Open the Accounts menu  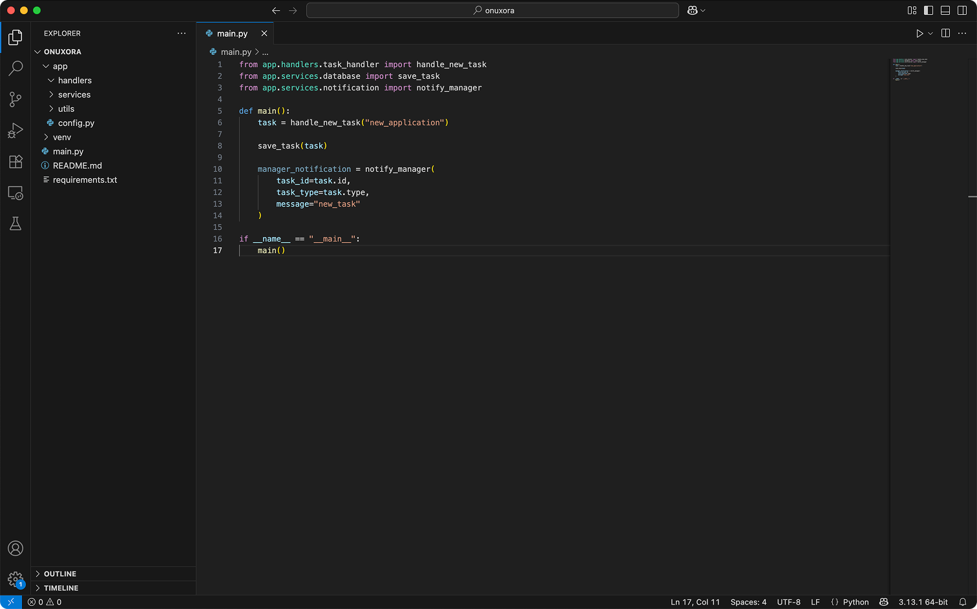[x=16, y=548]
